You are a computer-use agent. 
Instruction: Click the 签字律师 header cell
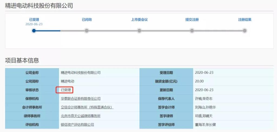(166, 116)
